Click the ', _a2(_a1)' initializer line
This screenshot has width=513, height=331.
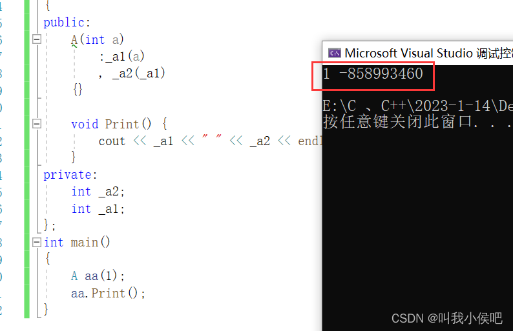click(x=132, y=74)
